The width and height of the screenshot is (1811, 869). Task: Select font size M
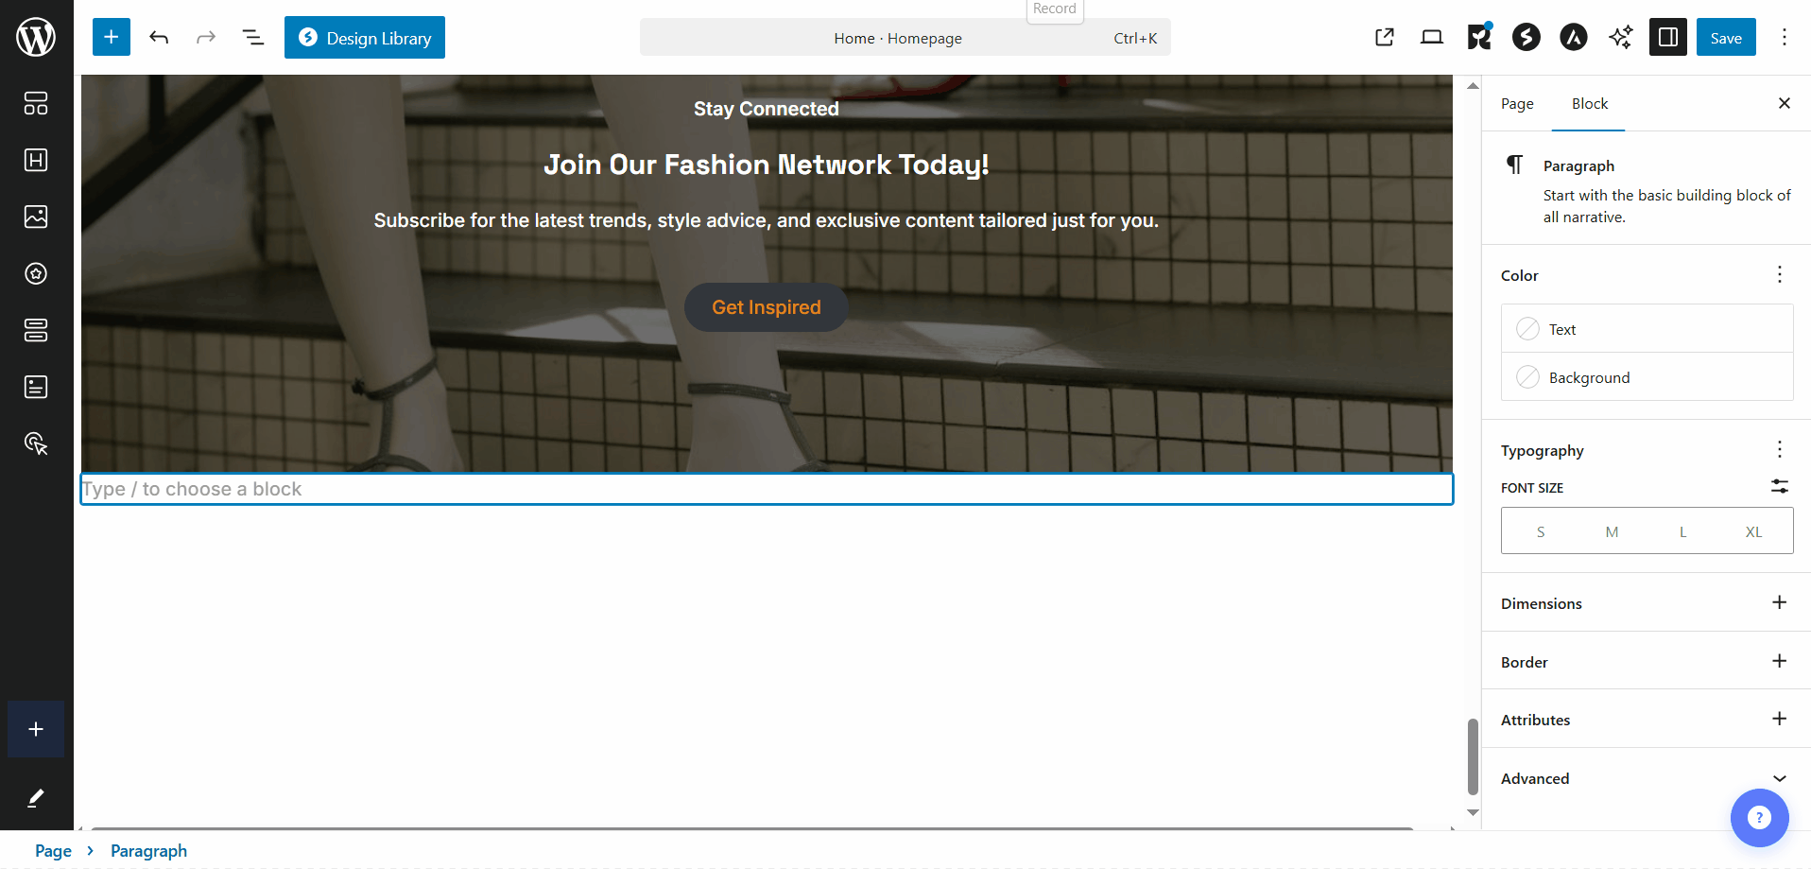point(1612,531)
